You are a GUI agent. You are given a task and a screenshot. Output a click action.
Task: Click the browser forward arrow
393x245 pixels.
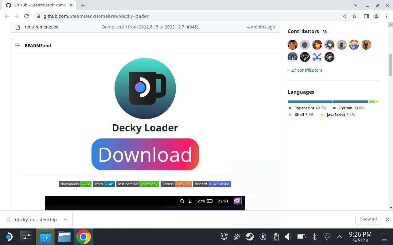pos(17,16)
